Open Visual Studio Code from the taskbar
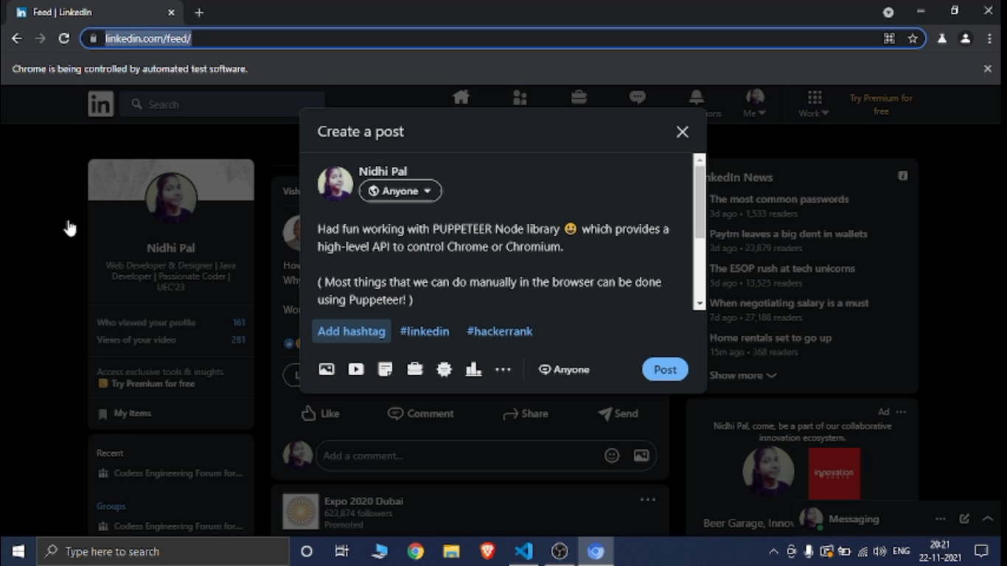 [523, 551]
